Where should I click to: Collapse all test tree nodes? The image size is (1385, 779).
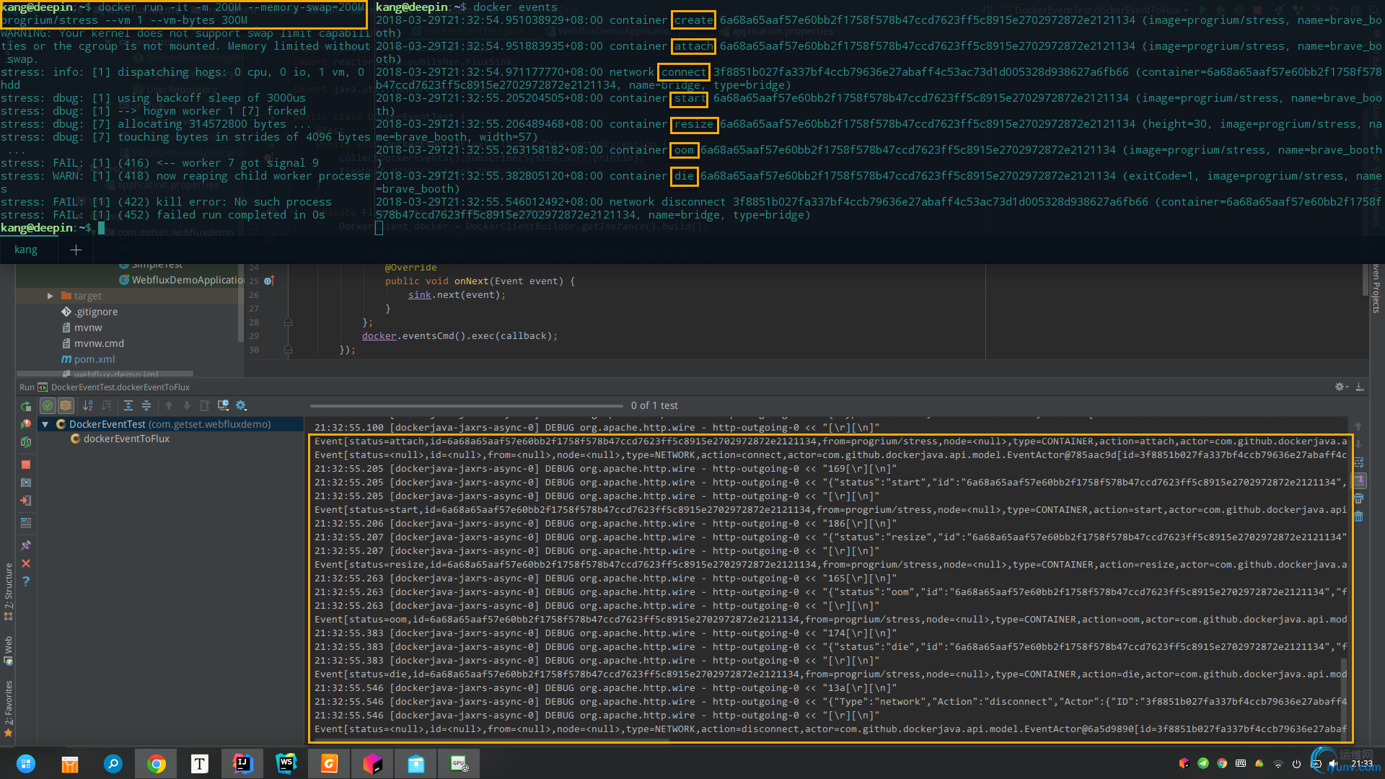point(146,405)
